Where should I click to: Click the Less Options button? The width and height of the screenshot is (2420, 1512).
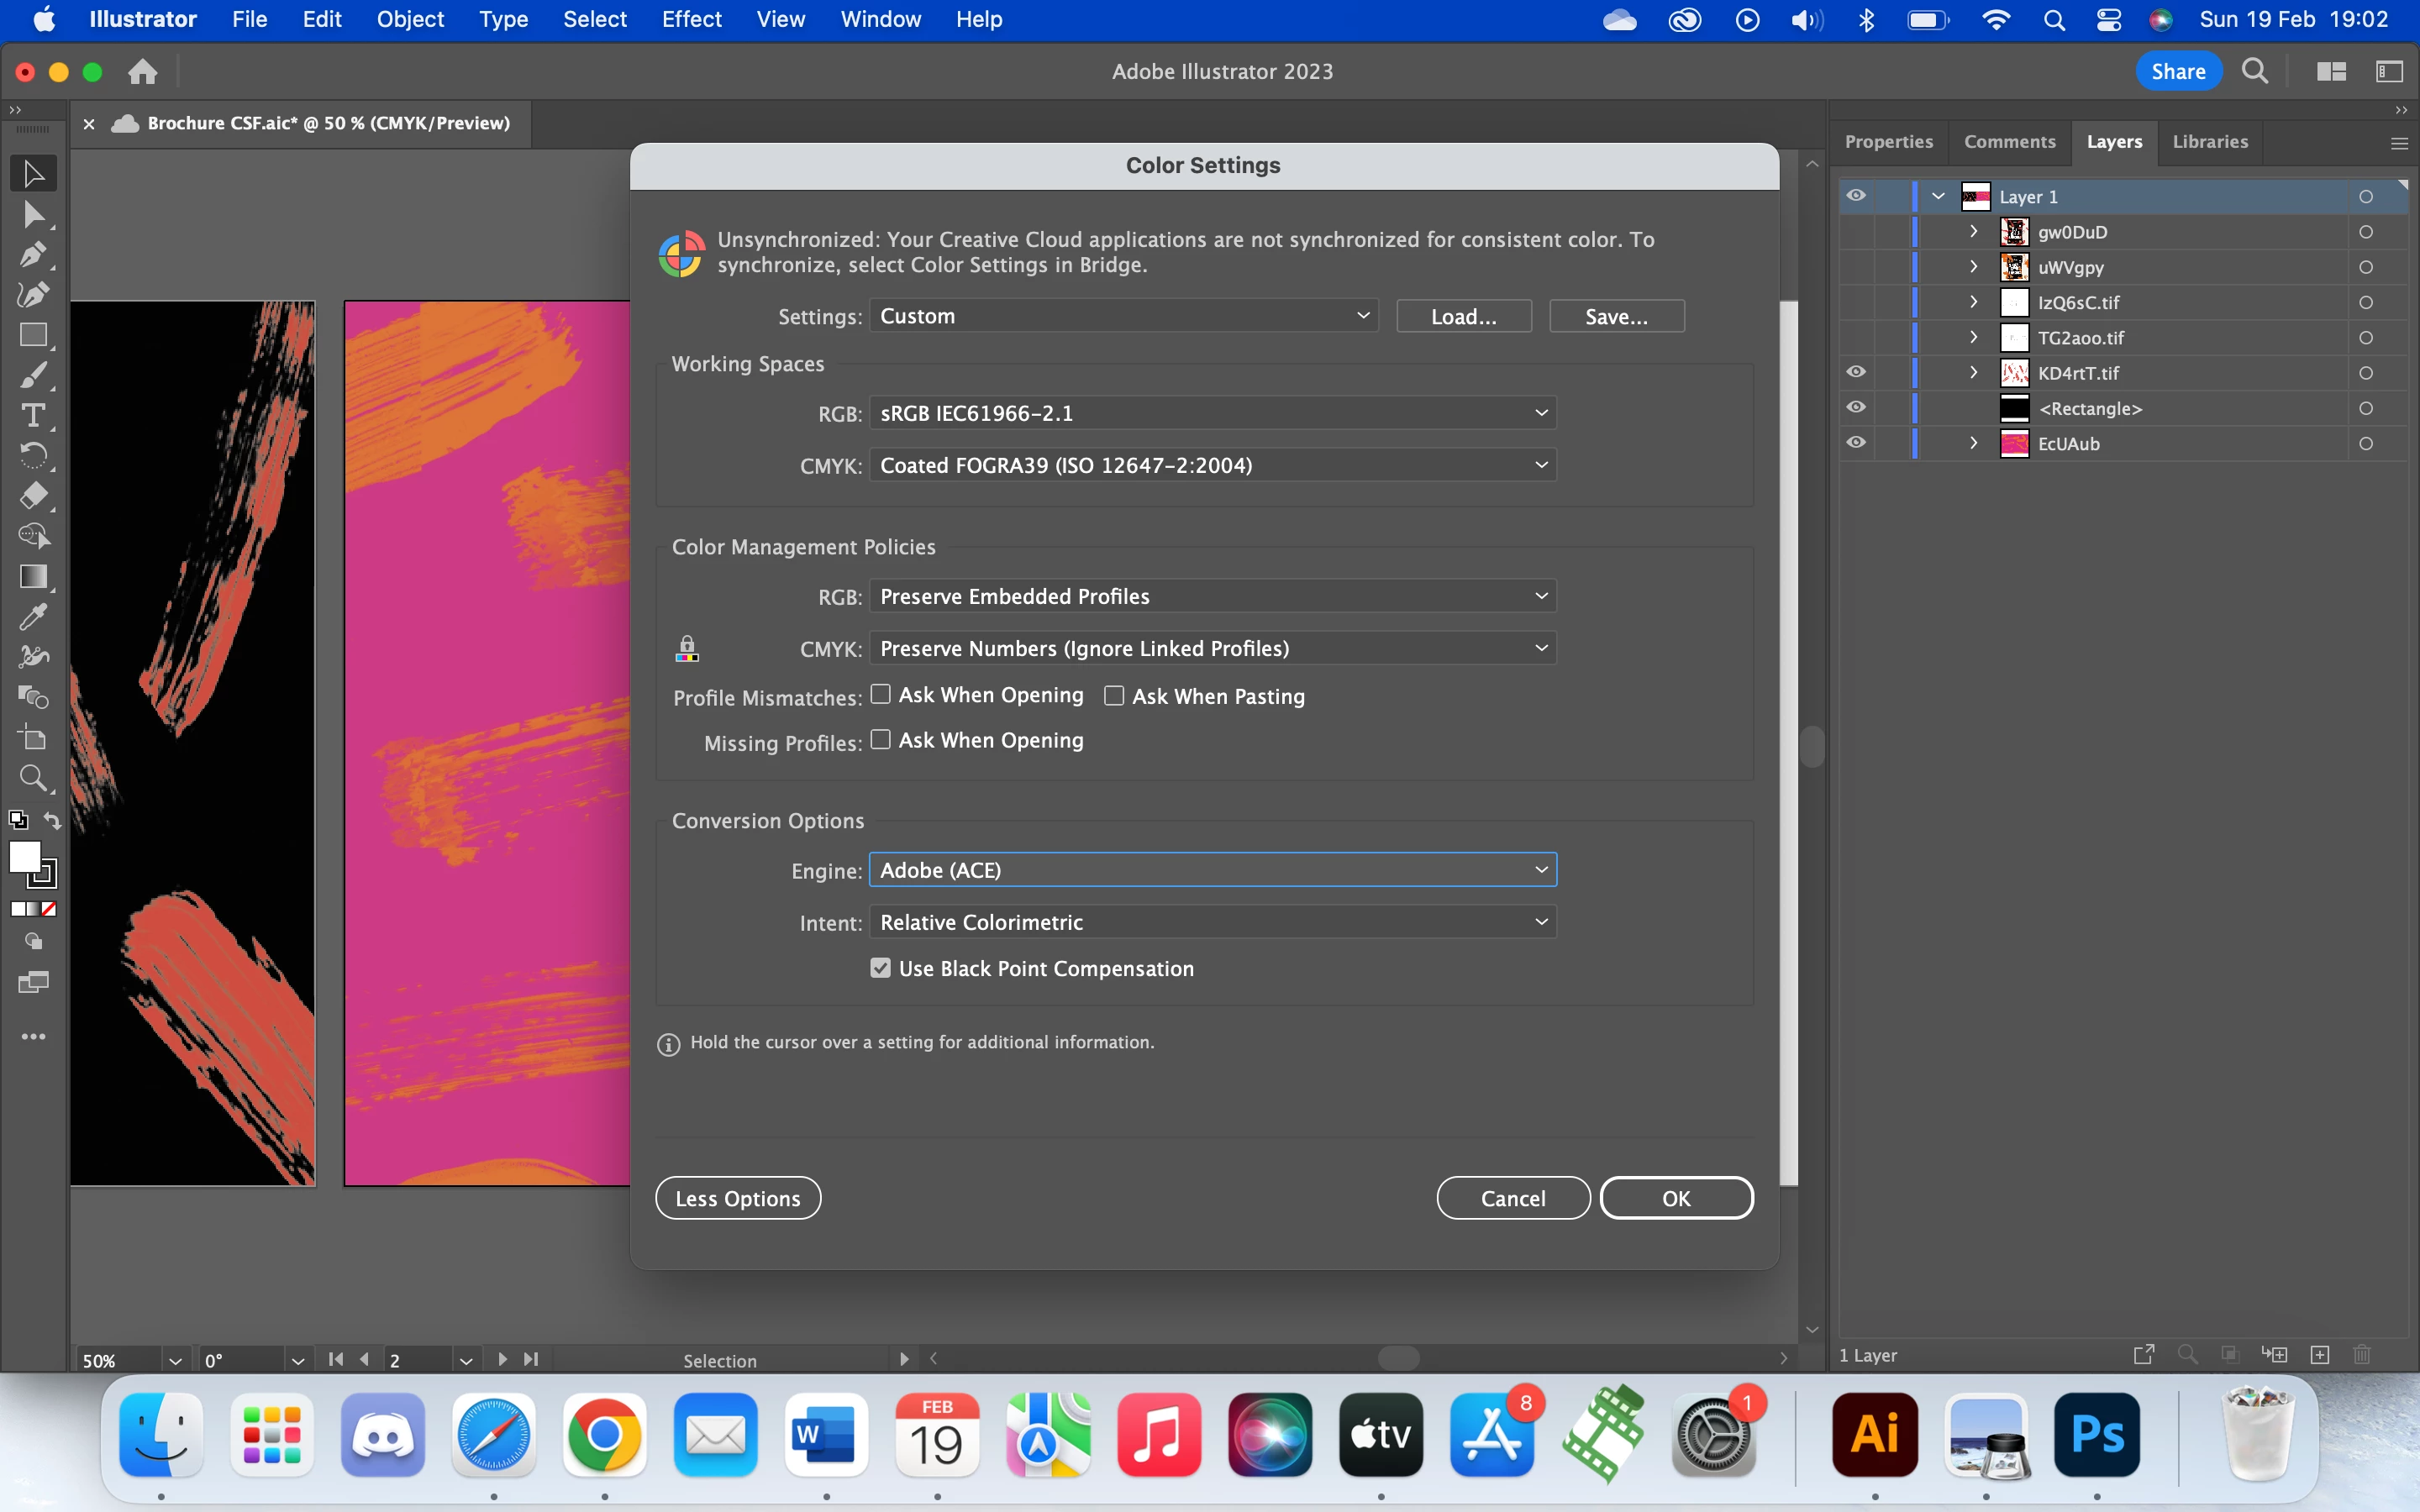[738, 1198]
